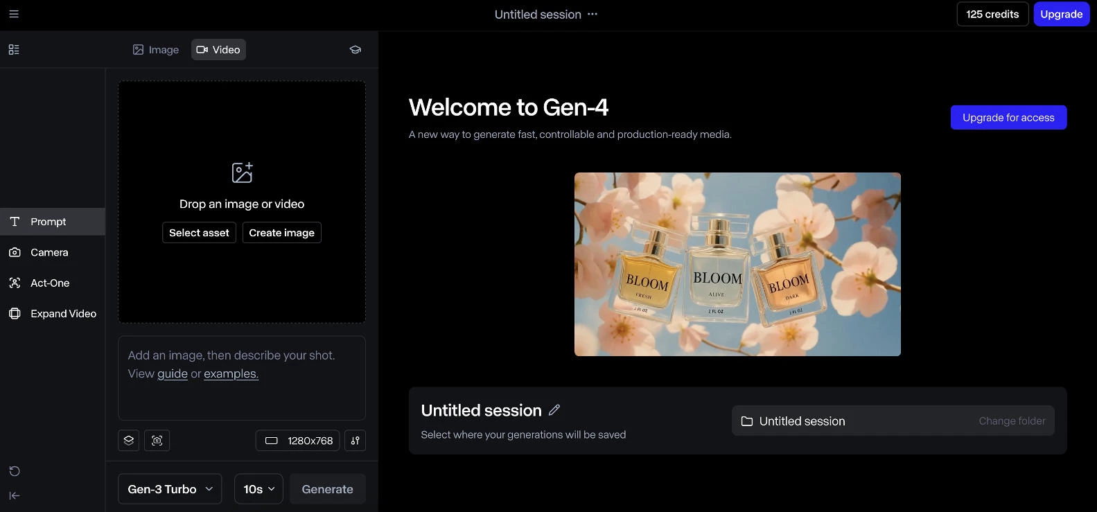Switch to the Video mode tab
This screenshot has height=512, width=1097.
(x=218, y=50)
